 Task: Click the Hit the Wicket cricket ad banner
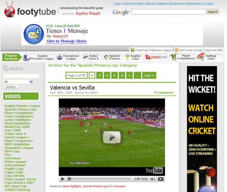202,129
